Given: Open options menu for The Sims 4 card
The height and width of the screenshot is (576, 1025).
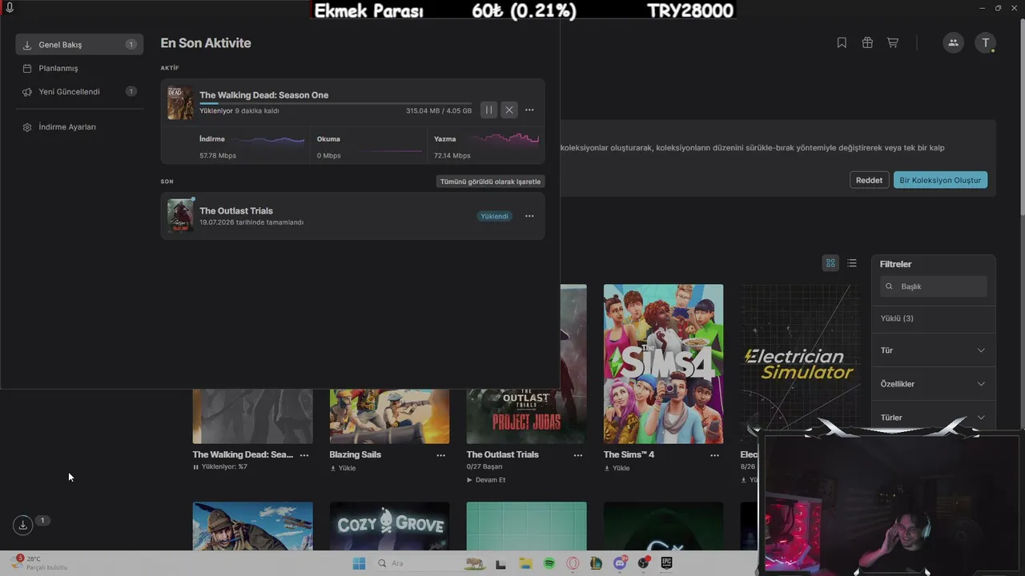Looking at the screenshot, I should (x=714, y=455).
